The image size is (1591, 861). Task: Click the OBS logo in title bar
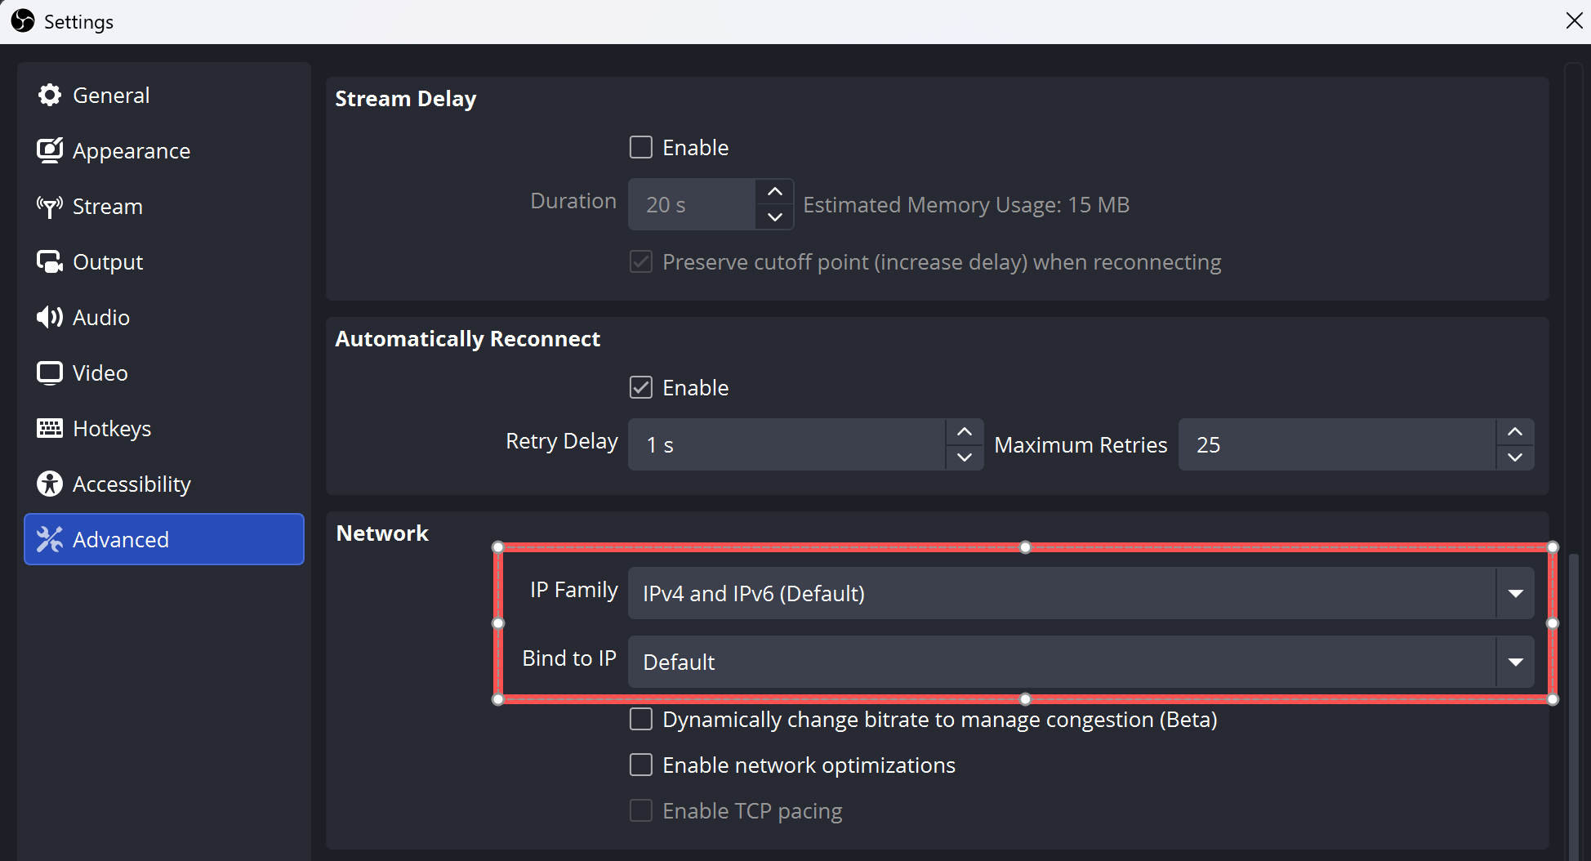23,21
